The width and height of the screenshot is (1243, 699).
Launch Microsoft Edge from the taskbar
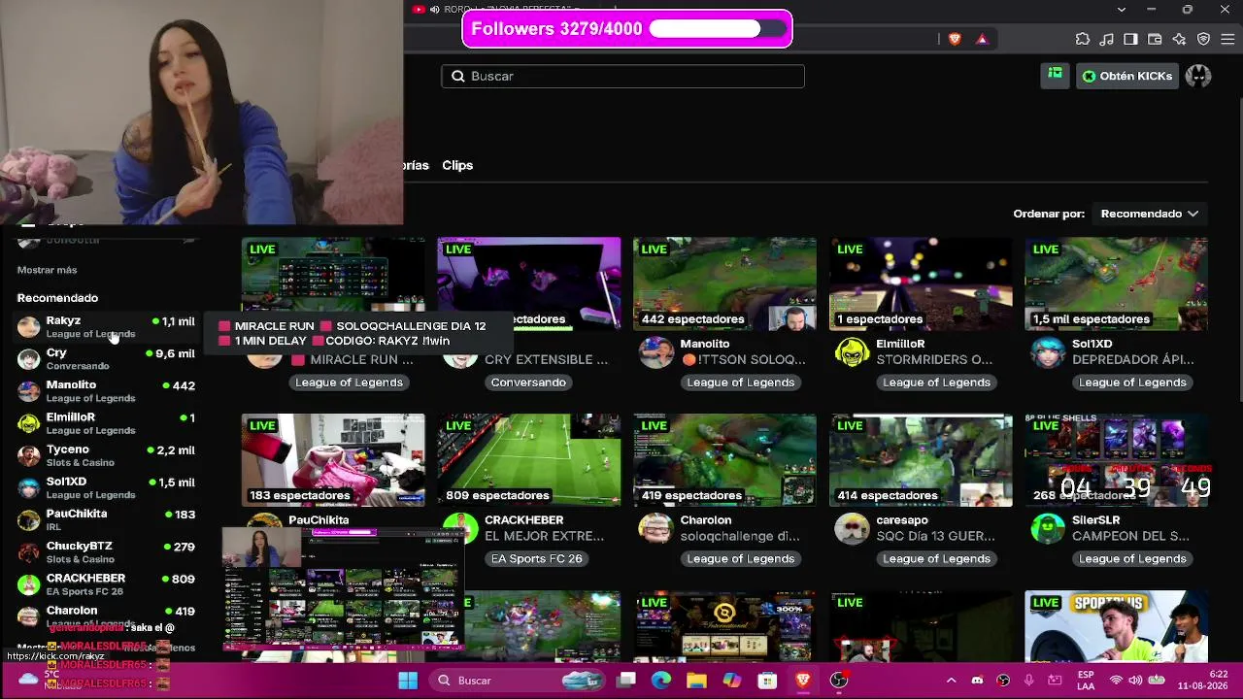tap(661, 681)
